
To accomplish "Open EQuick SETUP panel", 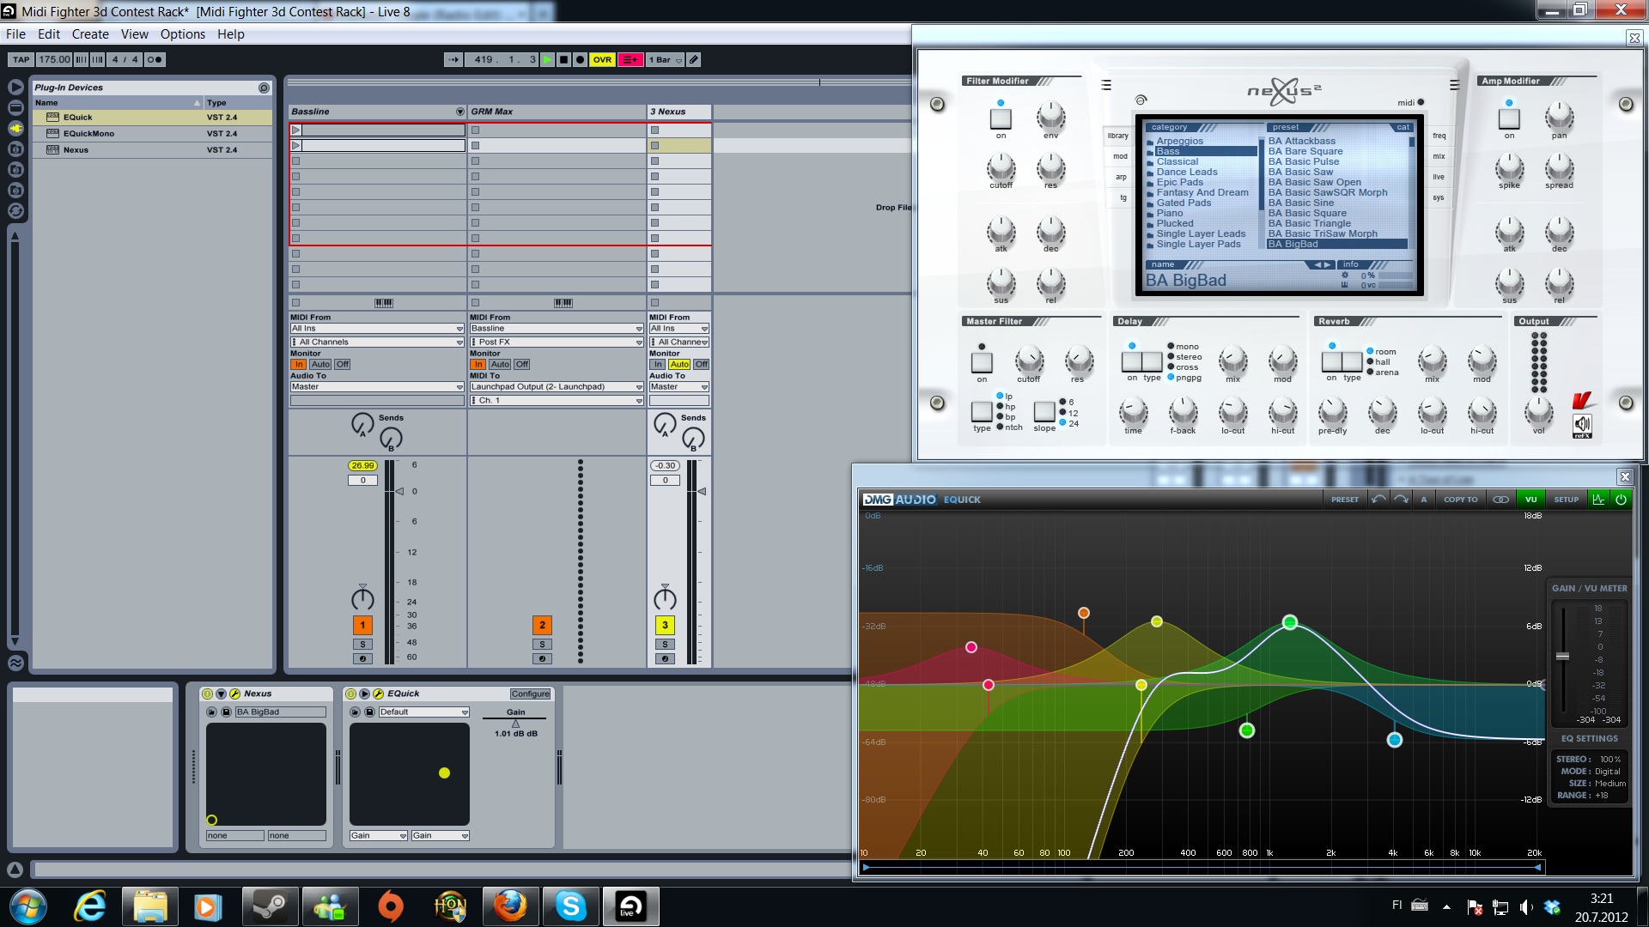I will pyautogui.click(x=1567, y=500).
